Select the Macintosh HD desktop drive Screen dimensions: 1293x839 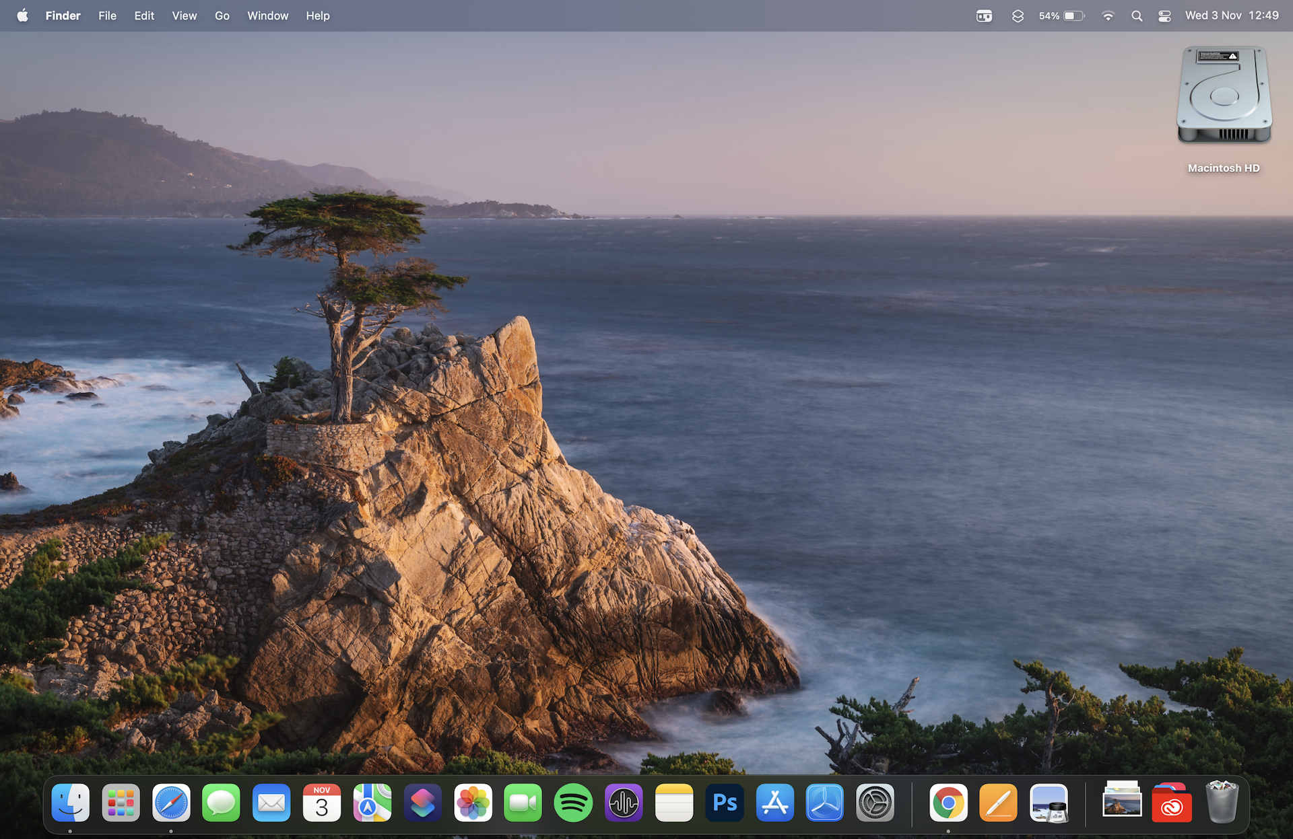pos(1224,98)
